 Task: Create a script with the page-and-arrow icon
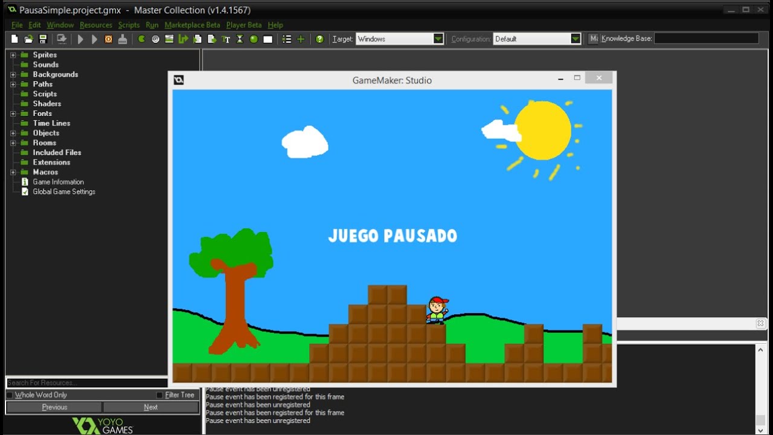197,39
